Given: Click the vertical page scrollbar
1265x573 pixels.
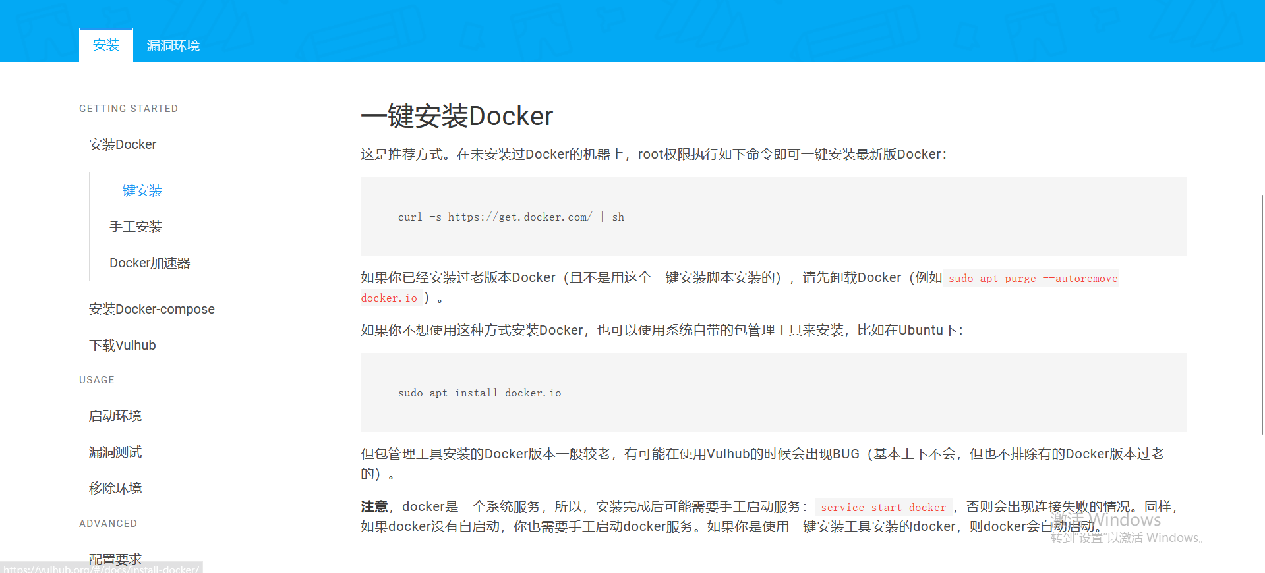Looking at the screenshot, I should 1262,315.
